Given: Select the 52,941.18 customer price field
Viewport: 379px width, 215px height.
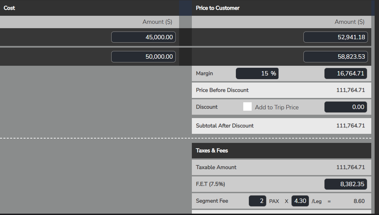Looking at the screenshot, I should click(x=335, y=37).
